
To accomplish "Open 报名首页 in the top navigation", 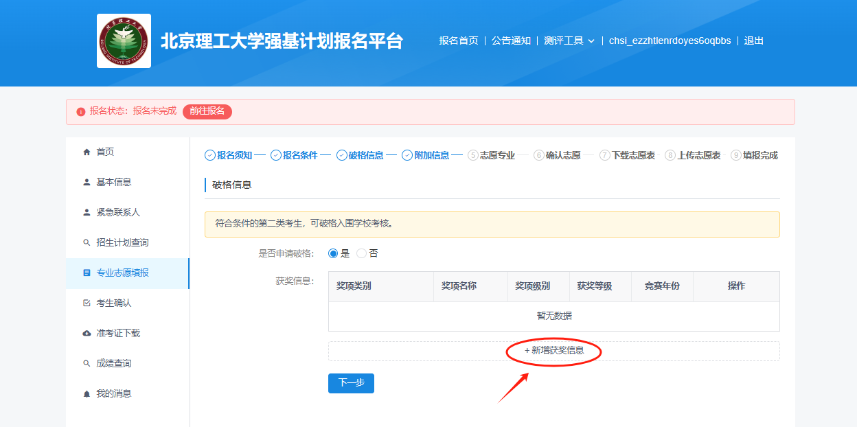I will [x=459, y=41].
